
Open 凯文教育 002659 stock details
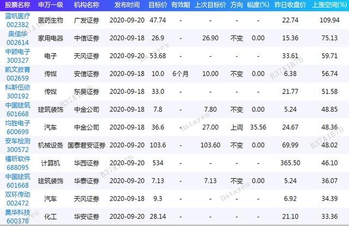coord(17,73)
